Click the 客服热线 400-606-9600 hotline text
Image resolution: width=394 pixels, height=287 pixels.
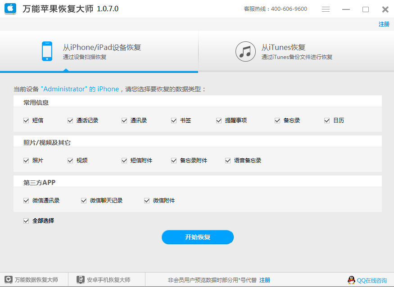[274, 9]
